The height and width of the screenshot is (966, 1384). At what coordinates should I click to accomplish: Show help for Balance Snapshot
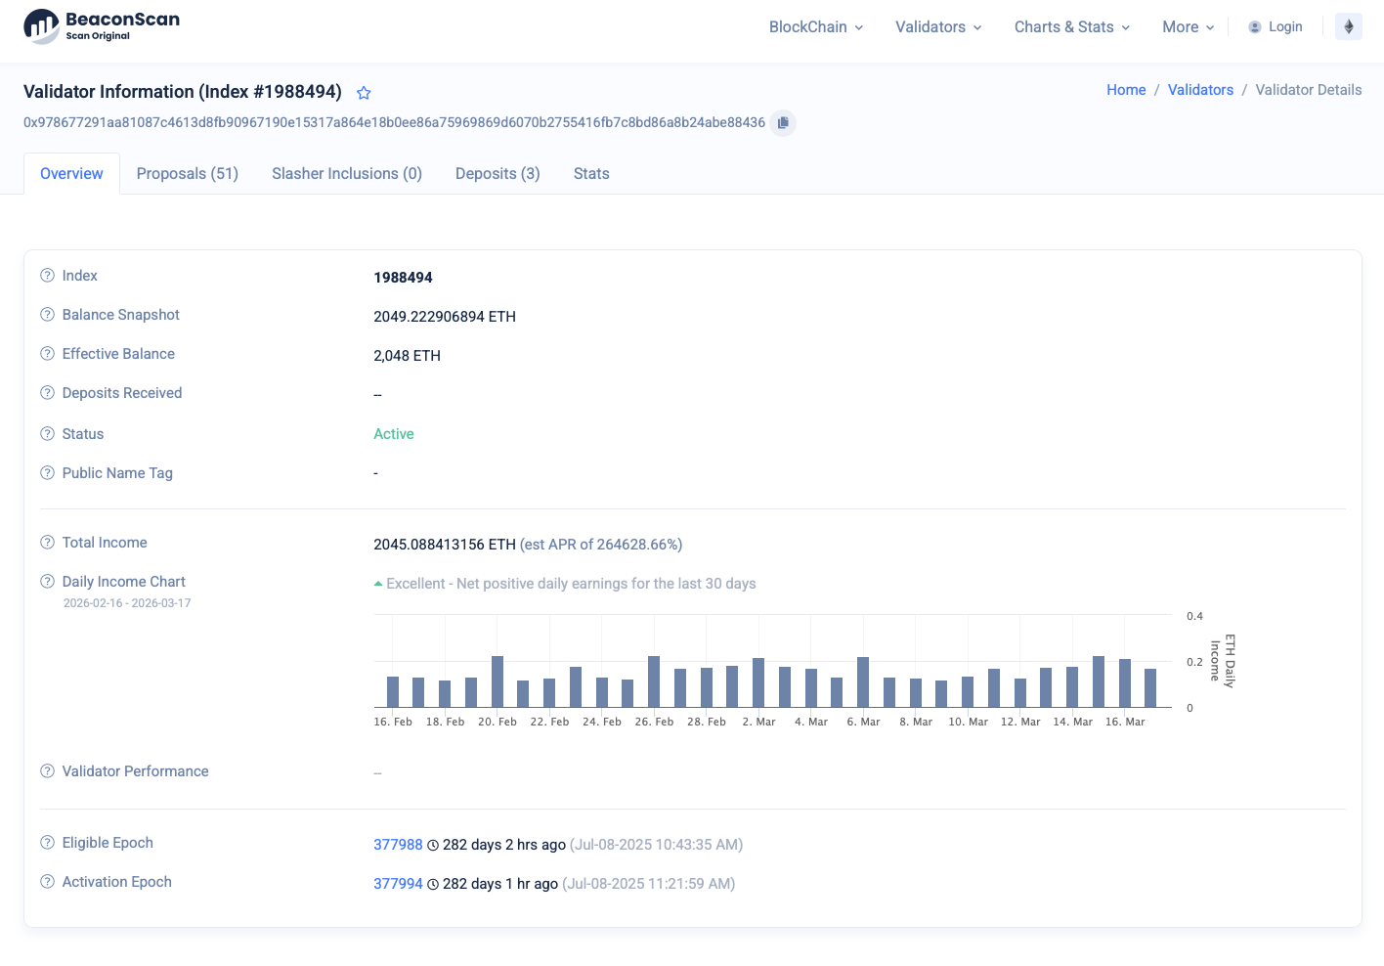[47, 315]
